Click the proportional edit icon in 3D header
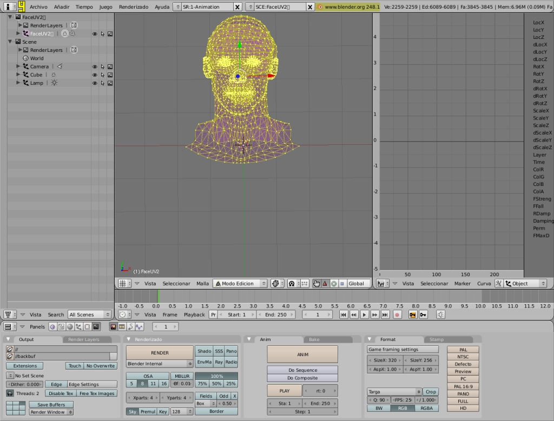This screenshot has height=421, width=554. 292,284
